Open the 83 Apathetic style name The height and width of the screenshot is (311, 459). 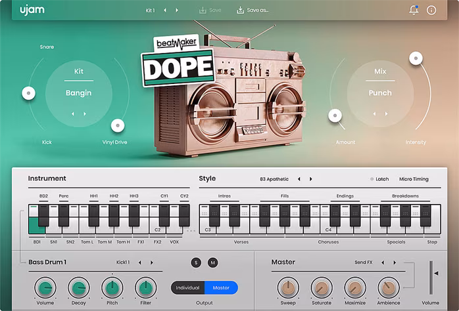click(x=274, y=179)
